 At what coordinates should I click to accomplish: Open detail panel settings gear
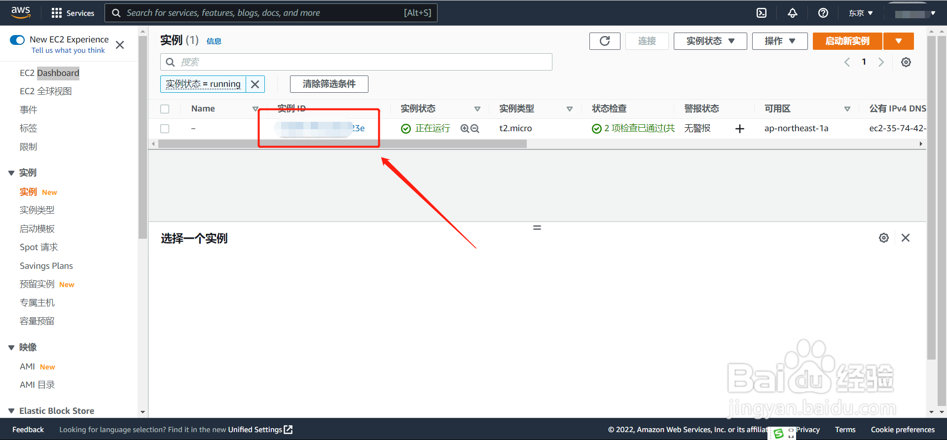point(884,238)
